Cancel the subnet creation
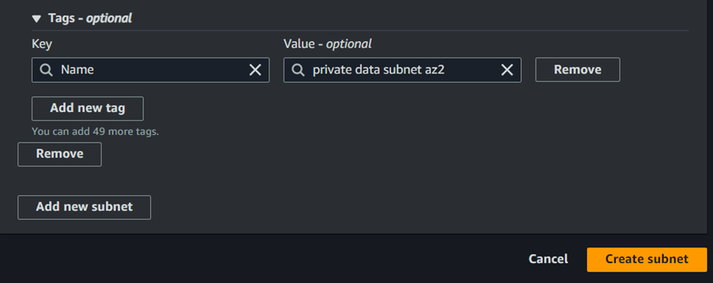Viewport: 713px width, 283px height. [x=548, y=259]
